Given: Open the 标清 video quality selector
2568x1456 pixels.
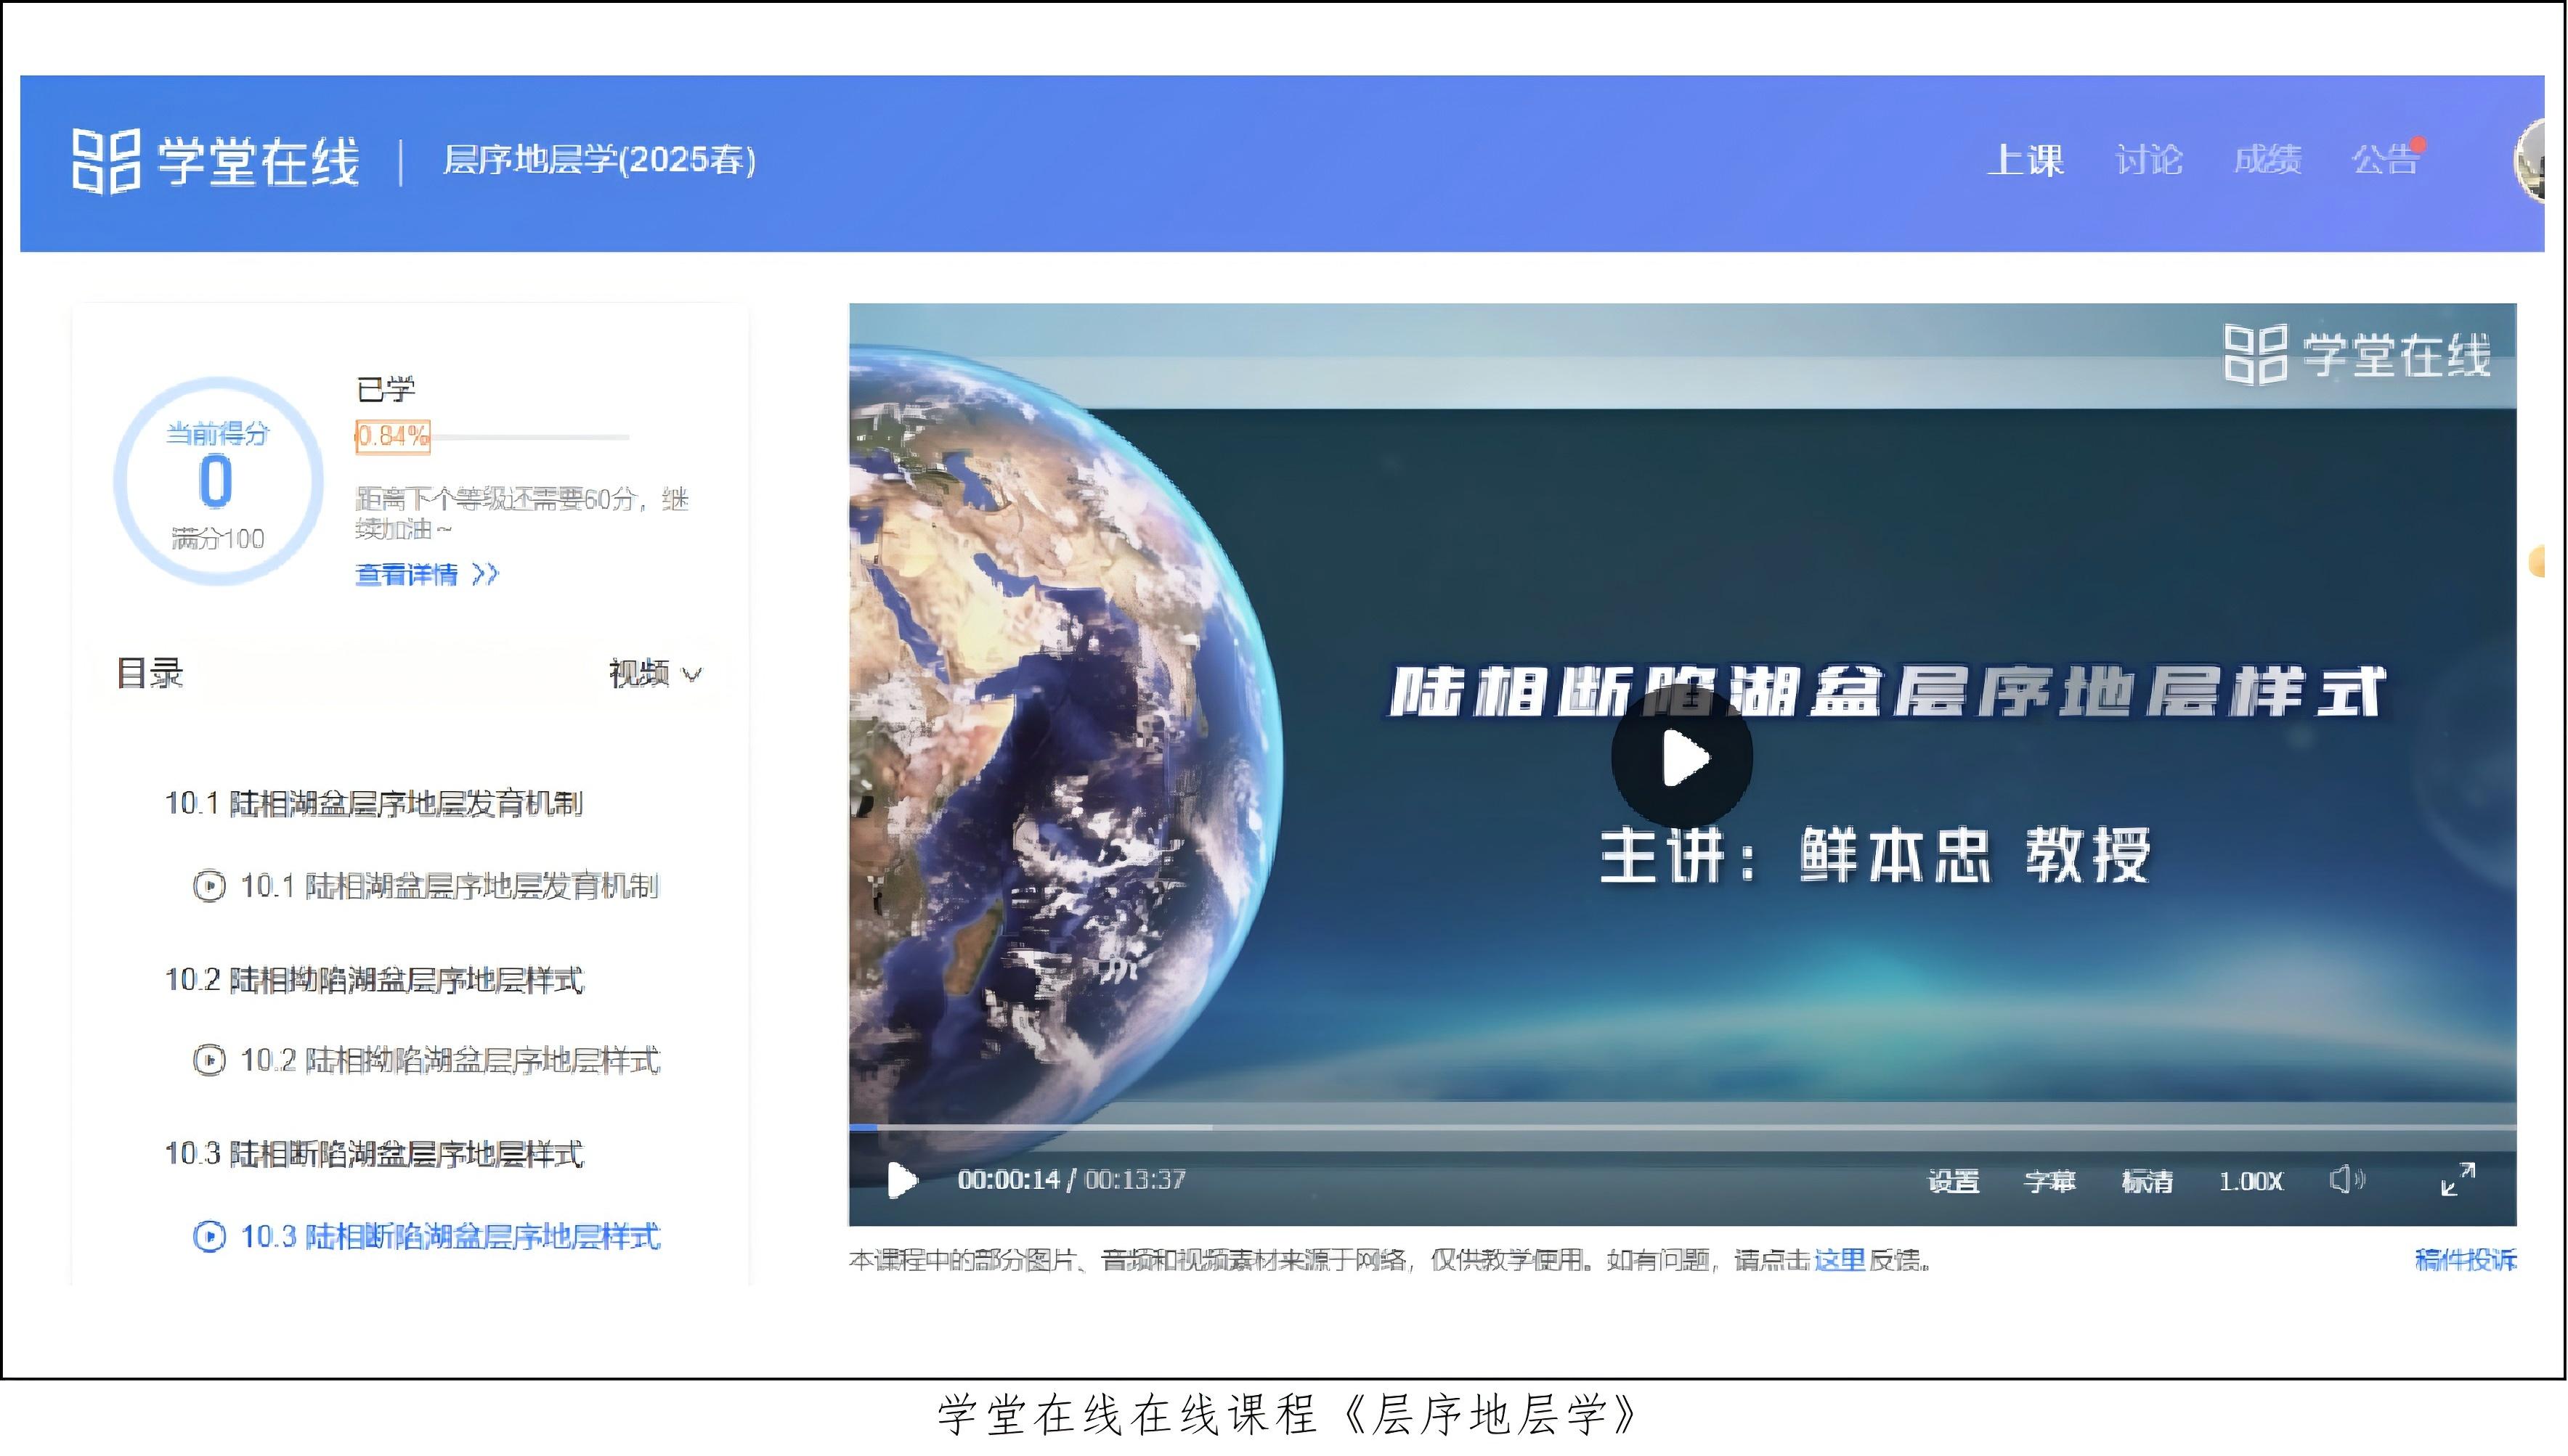Looking at the screenshot, I should pos(2147,1181).
